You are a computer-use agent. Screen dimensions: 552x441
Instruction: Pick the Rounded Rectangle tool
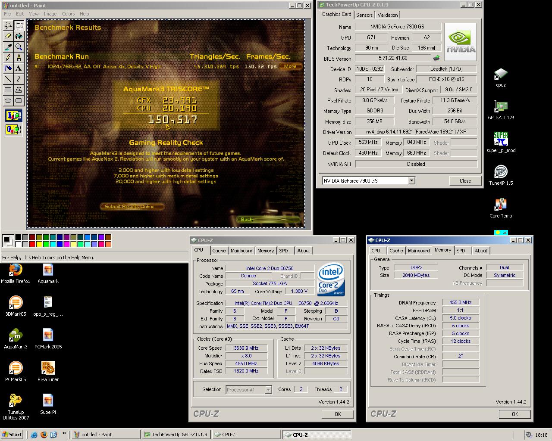(19, 101)
